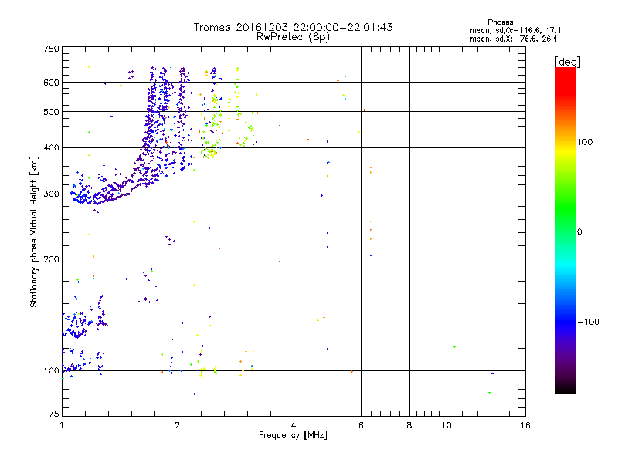This screenshot has height=463, width=618.
Task: Click the black bottom of the phase colorbar
Action: coord(565,388)
